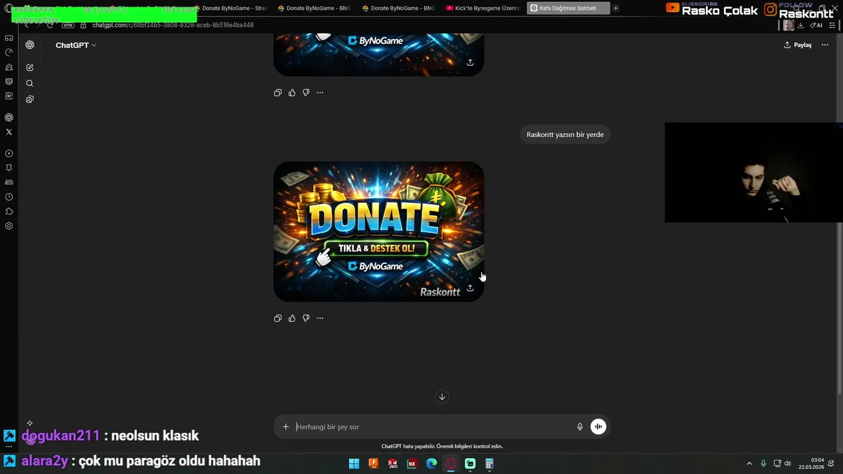Select the 'Kafa Dağıtmak Sohbeti' tab
The width and height of the screenshot is (843, 474).
(568, 9)
